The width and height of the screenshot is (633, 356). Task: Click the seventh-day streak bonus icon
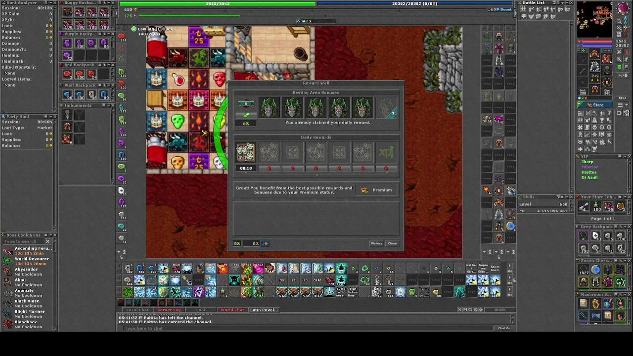(386, 108)
